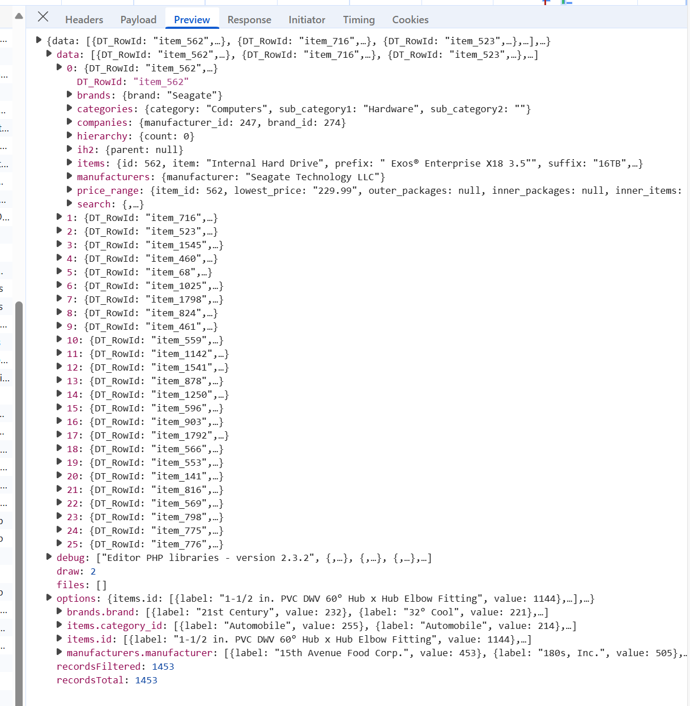This screenshot has height=706, width=690.
Task: Expand row 21 item_816
Action: 59,488
